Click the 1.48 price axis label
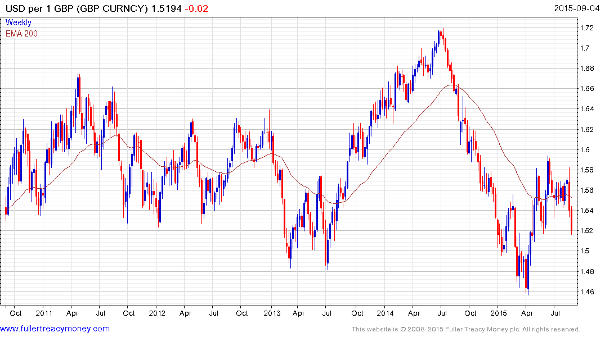This screenshot has width=605, height=337. click(x=587, y=271)
